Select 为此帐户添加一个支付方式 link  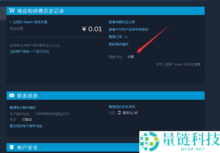click(x=29, y=51)
